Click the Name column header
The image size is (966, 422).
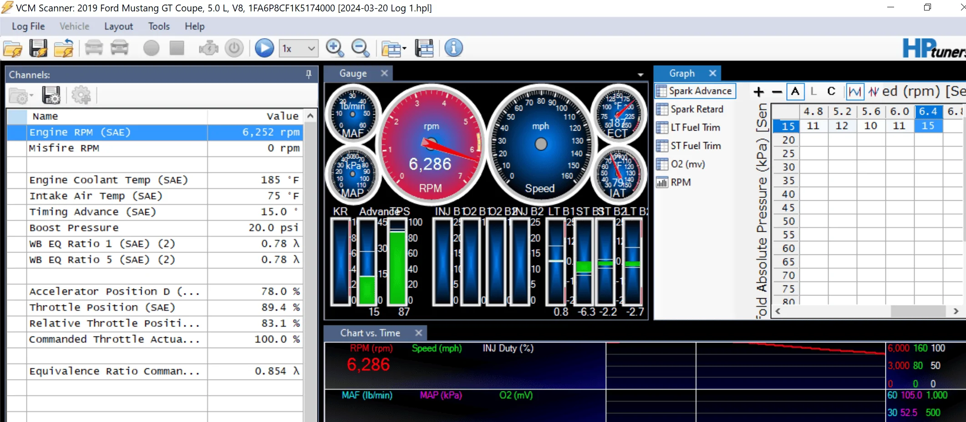117,116
